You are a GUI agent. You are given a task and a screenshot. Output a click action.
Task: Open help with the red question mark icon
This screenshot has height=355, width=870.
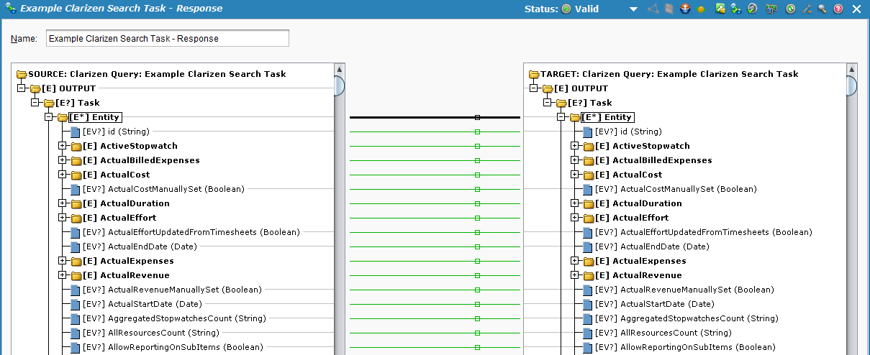[838, 9]
